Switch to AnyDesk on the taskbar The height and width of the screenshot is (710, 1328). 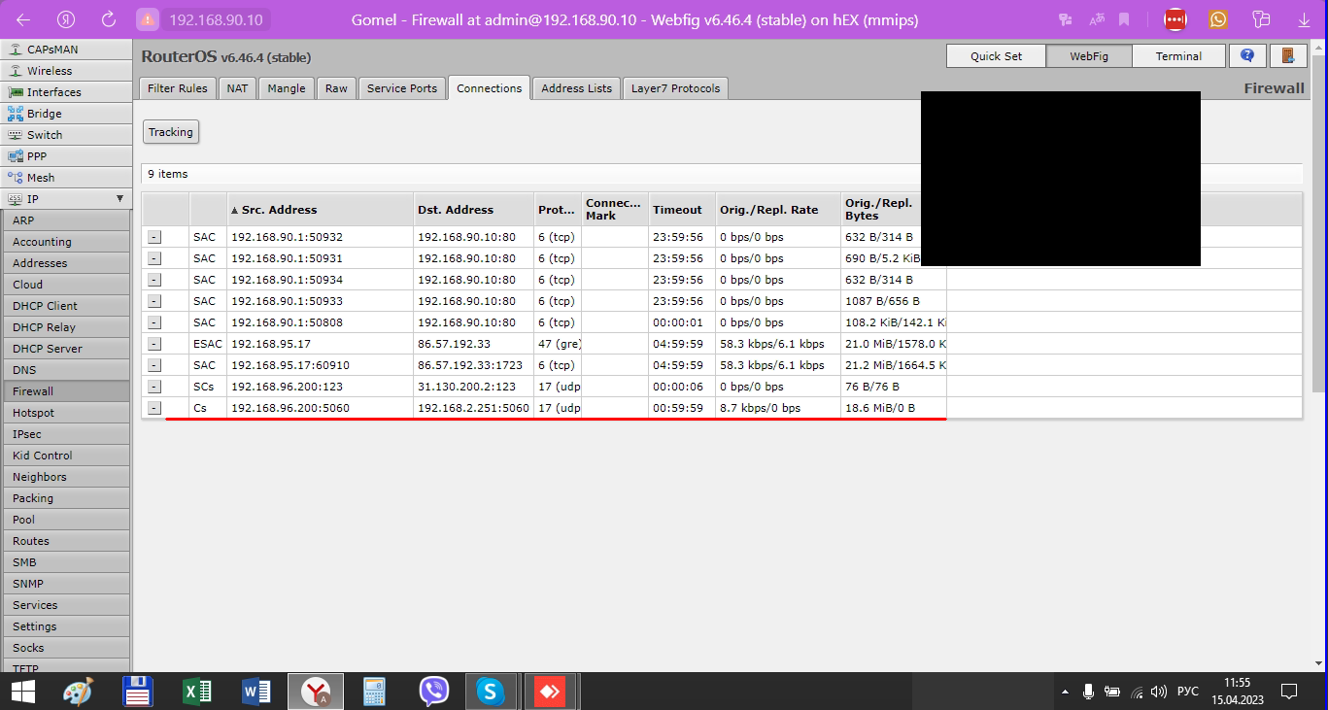(x=550, y=692)
